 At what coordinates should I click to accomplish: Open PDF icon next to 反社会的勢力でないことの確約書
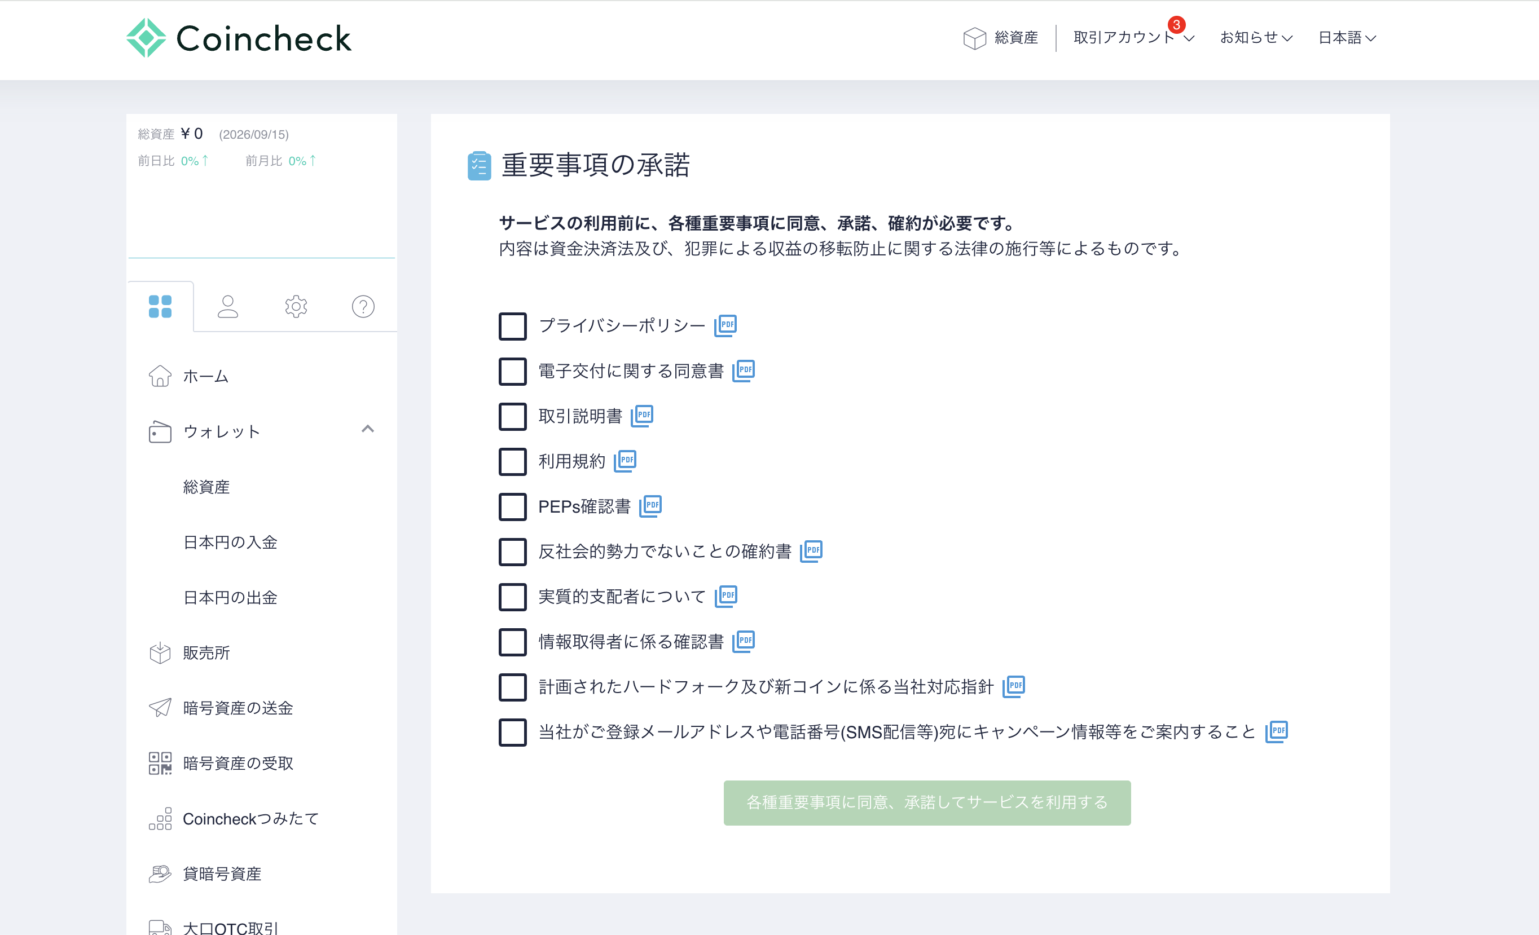811,551
